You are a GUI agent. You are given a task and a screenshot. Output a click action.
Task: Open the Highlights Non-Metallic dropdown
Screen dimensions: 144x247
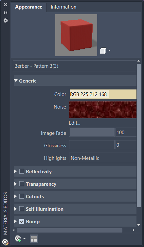click(x=103, y=158)
